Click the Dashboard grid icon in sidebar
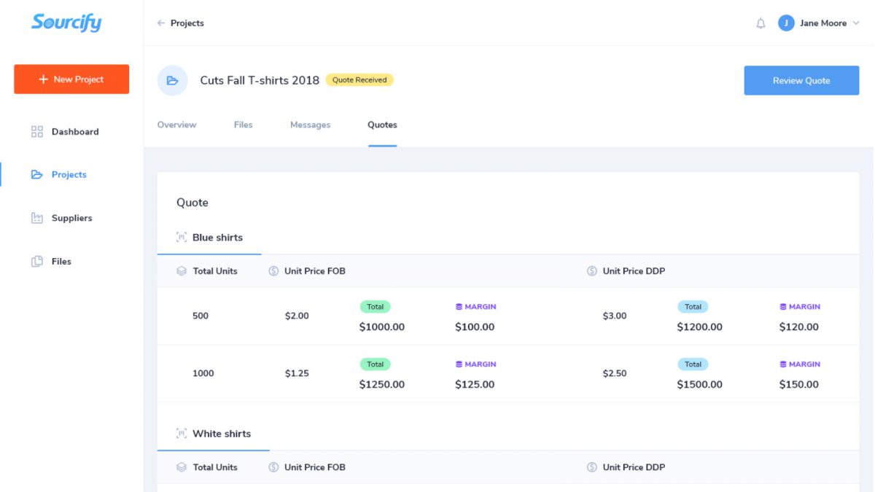Screen dimensions: 875x492 [x=37, y=132]
